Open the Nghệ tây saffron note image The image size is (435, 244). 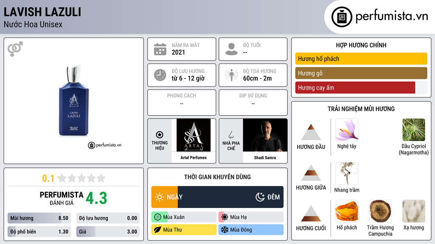(347, 130)
